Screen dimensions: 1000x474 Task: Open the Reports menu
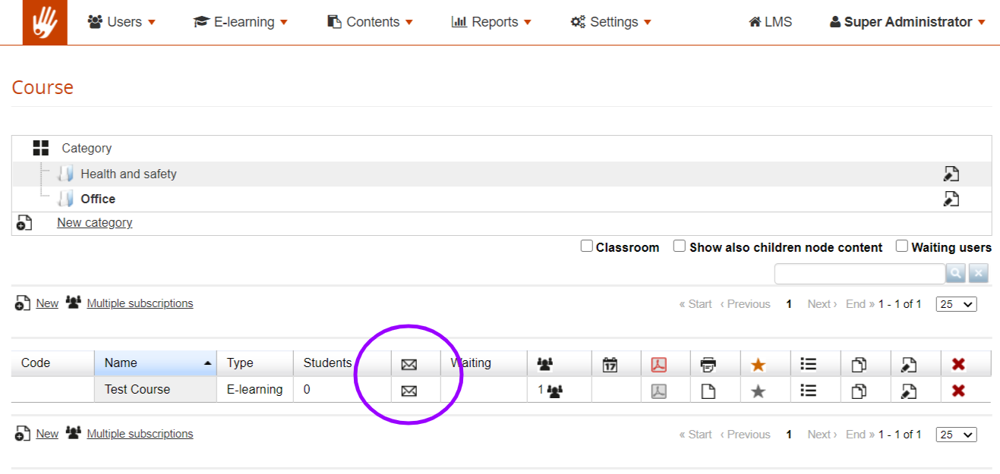491,22
